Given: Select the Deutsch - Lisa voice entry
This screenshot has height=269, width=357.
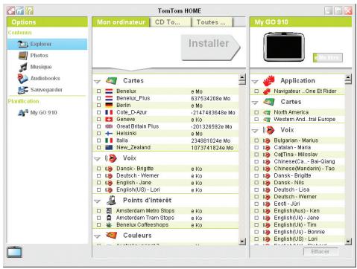Looking at the screenshot, I should pos(291,189).
